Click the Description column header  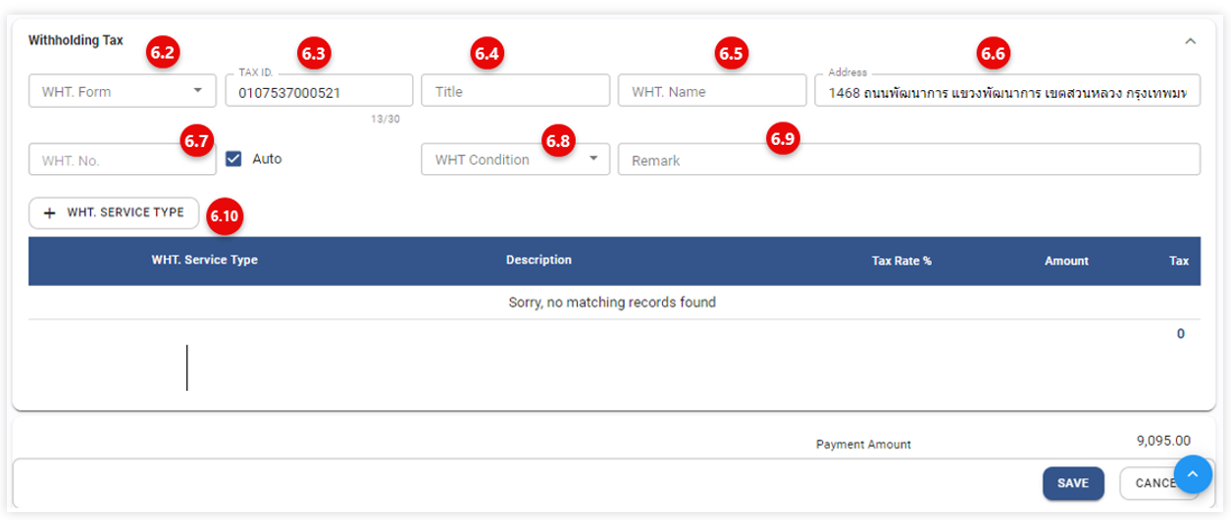coord(539,260)
